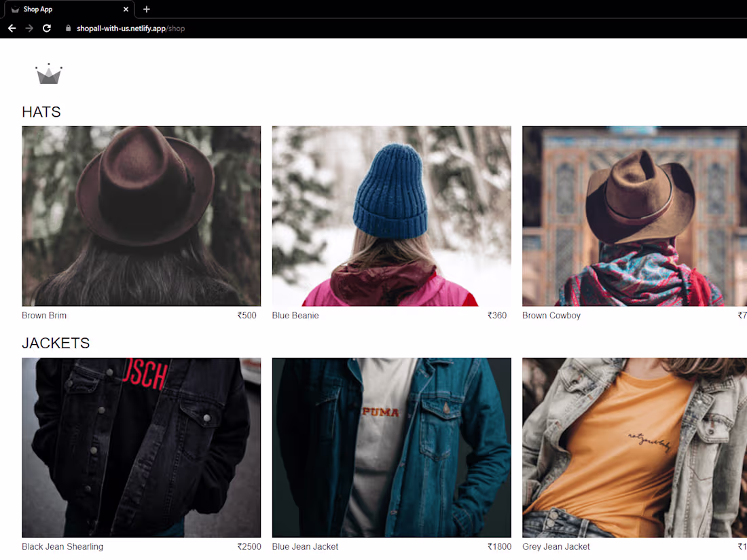Click the Brown Cowboy product name

[x=551, y=315]
